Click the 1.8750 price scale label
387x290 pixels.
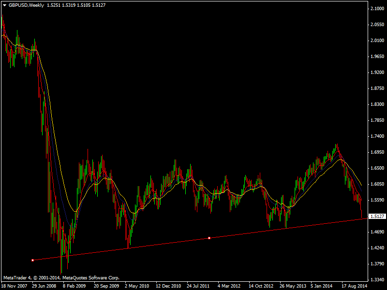(x=377, y=88)
